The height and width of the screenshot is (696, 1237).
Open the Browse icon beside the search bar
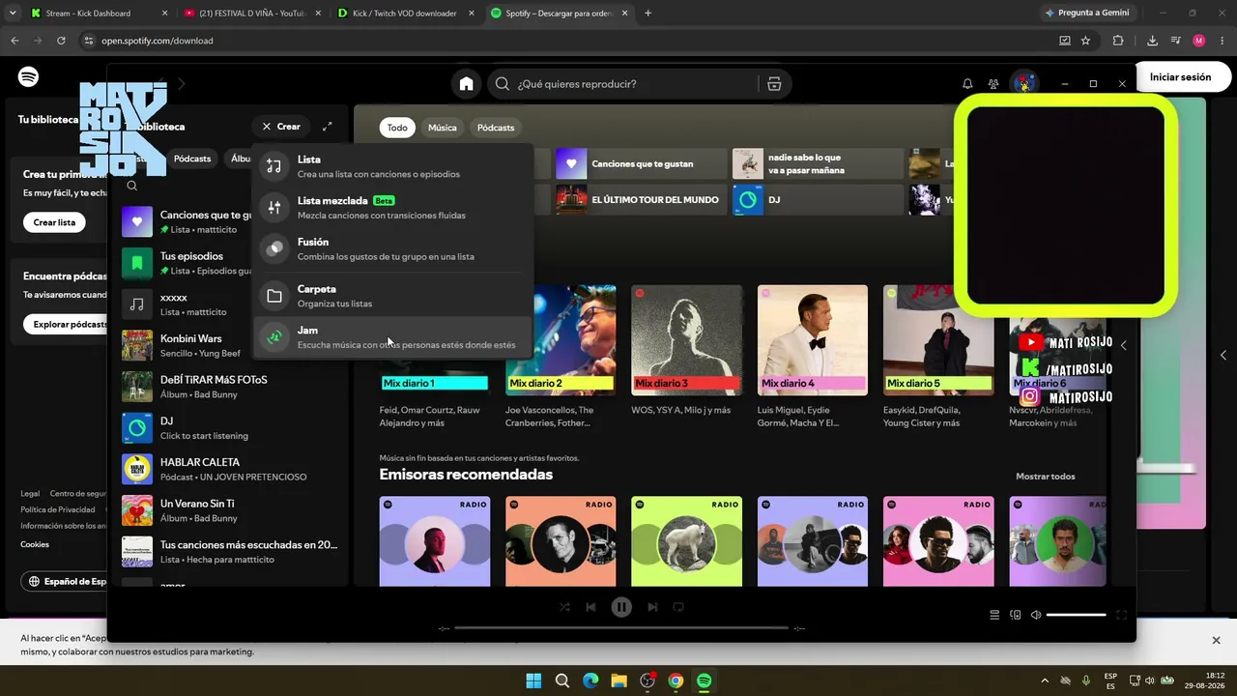pyautogui.click(x=774, y=84)
